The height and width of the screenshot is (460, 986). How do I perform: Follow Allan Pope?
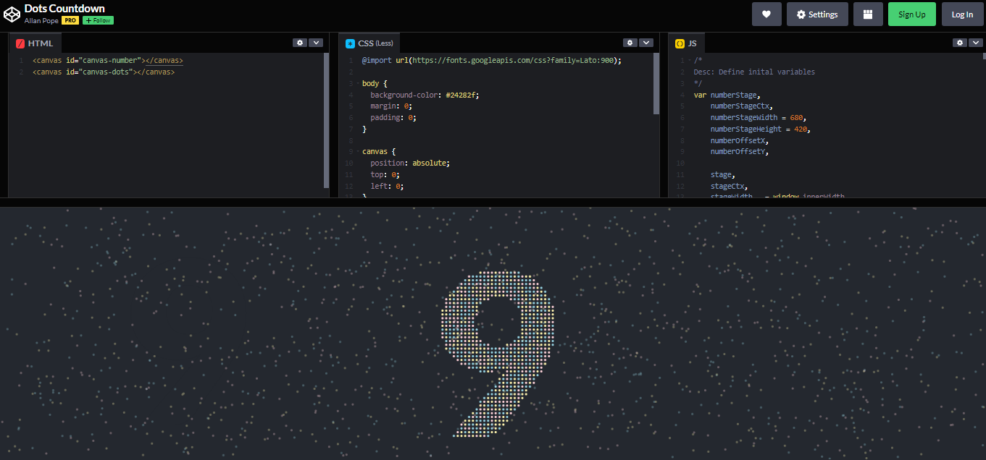point(97,20)
